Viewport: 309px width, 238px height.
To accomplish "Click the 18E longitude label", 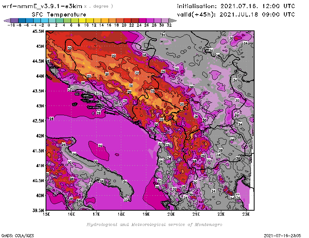I will click(x=121, y=214).
